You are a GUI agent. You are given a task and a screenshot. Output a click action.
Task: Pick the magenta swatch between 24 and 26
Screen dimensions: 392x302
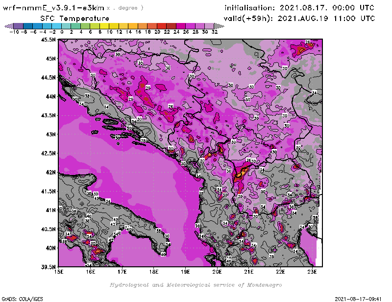point(180,26)
